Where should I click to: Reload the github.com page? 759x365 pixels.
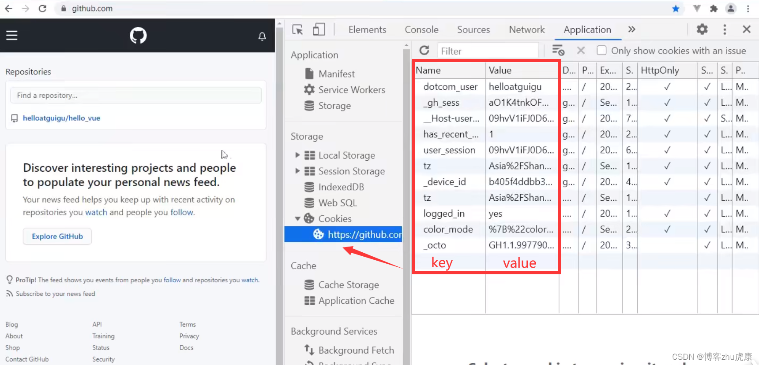(x=42, y=8)
